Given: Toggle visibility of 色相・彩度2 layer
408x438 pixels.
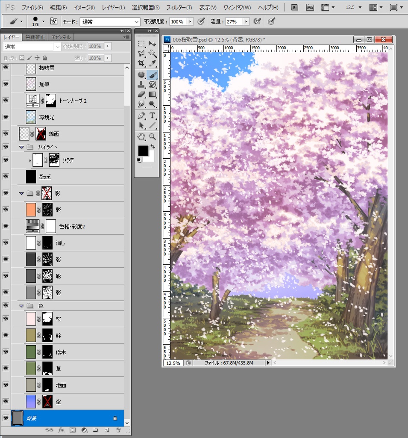Looking at the screenshot, I should 6,226.
